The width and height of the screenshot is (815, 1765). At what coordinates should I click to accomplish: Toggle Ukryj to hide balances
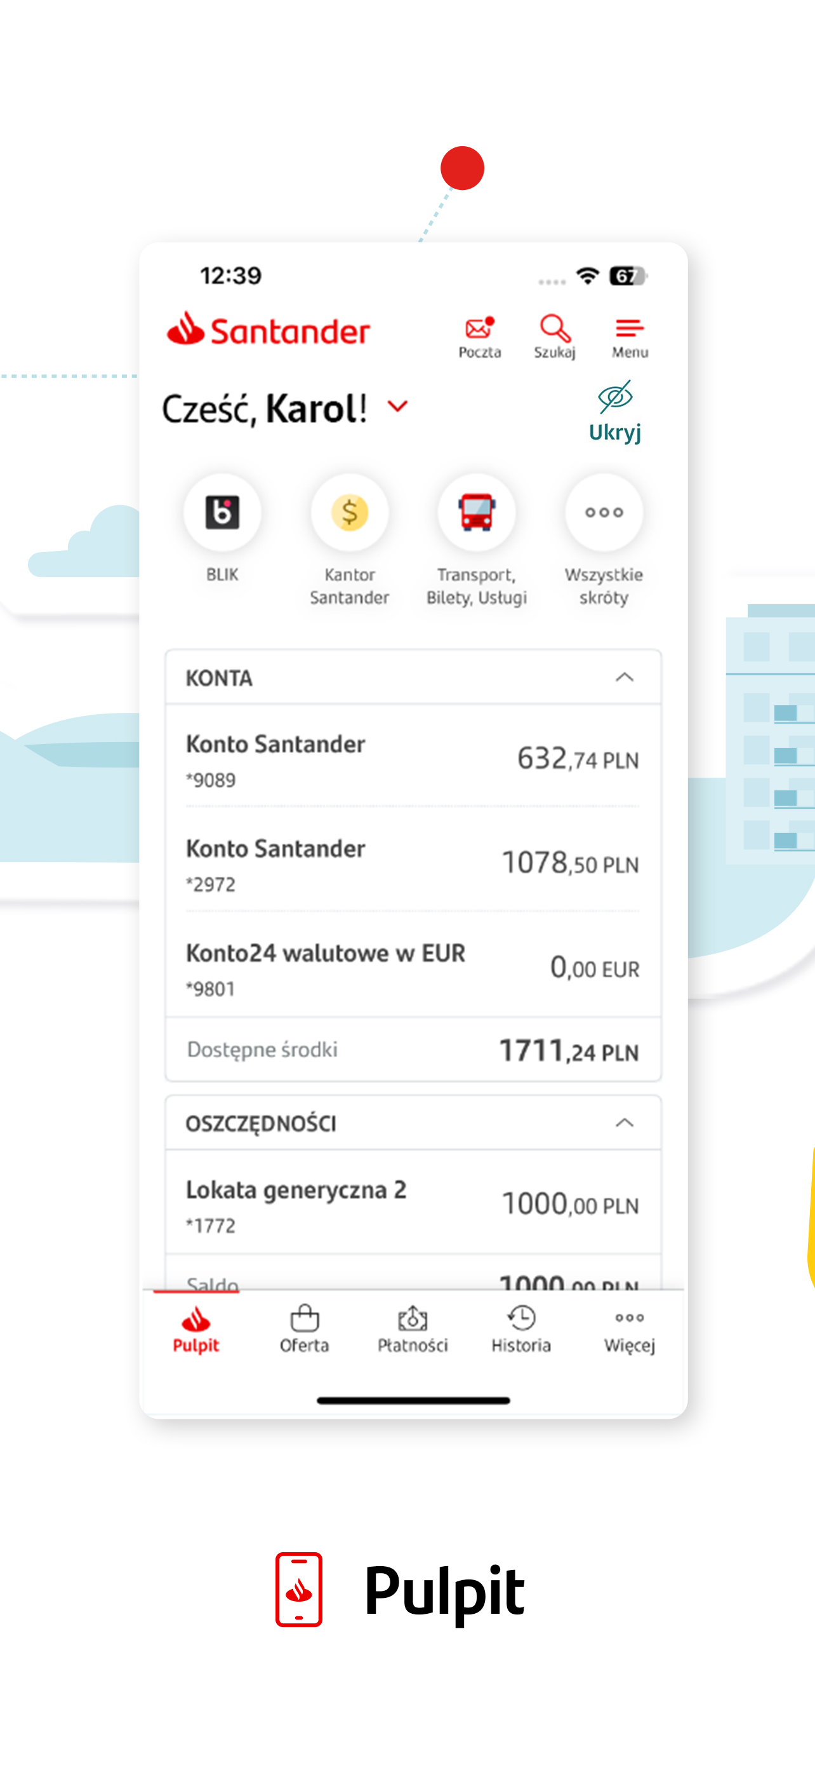614,412
